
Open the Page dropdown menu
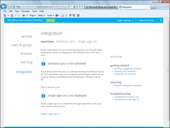pyautogui.click(x=33, y=15)
